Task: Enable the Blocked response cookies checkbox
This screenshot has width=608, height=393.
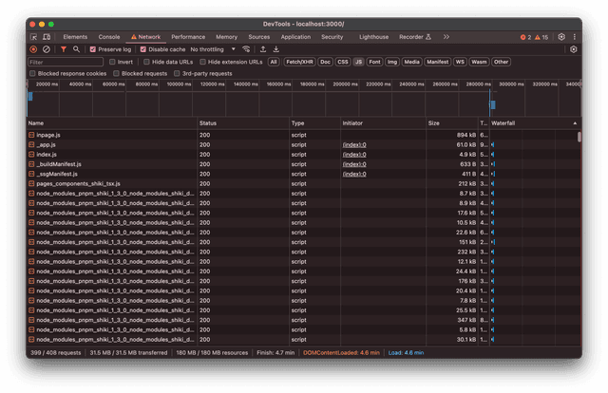Action: point(33,73)
